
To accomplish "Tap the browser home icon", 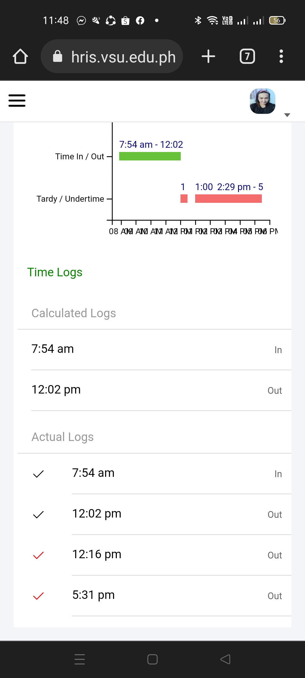I will click(20, 56).
